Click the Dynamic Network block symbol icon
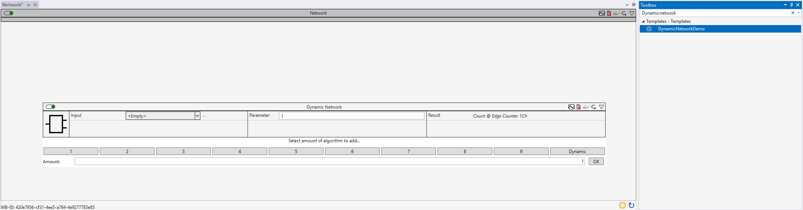 pyautogui.click(x=56, y=124)
